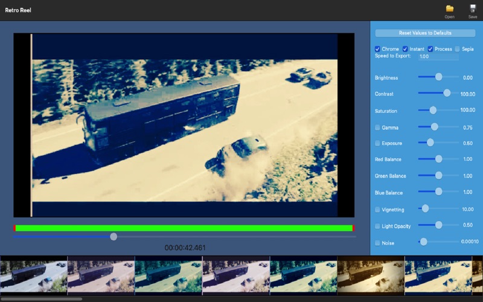Click Reset Values to Defaults button
The height and width of the screenshot is (302, 483).
click(425, 33)
